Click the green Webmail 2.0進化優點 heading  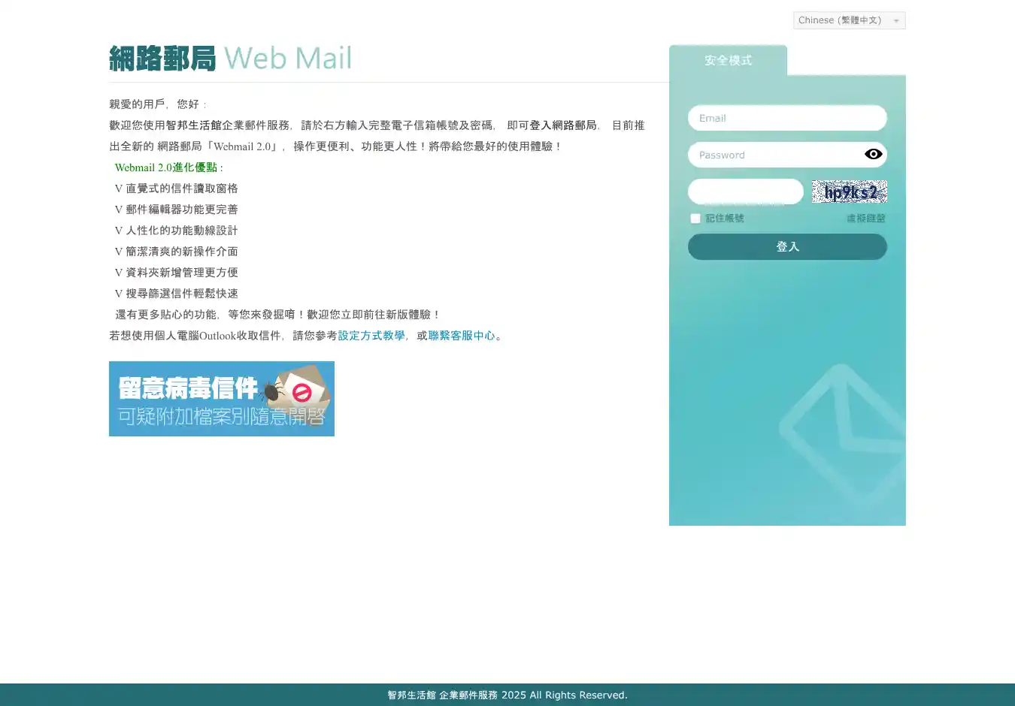pos(165,167)
